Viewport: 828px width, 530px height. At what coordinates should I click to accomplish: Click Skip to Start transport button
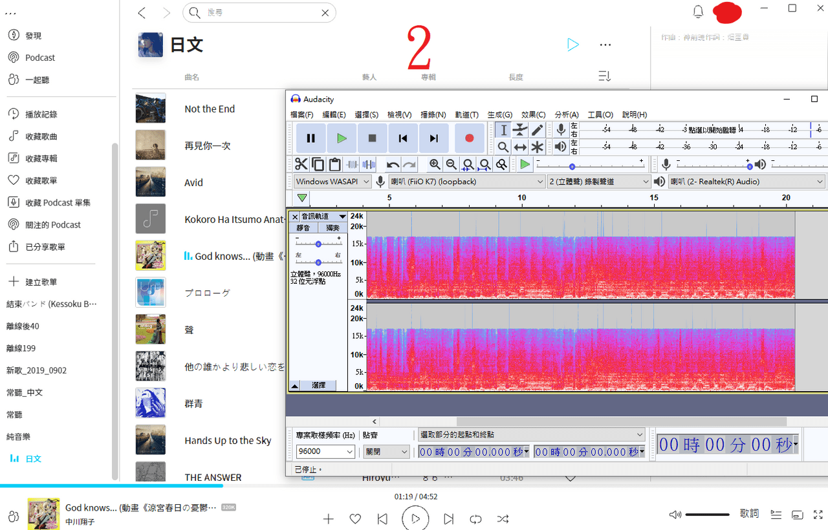(403, 138)
